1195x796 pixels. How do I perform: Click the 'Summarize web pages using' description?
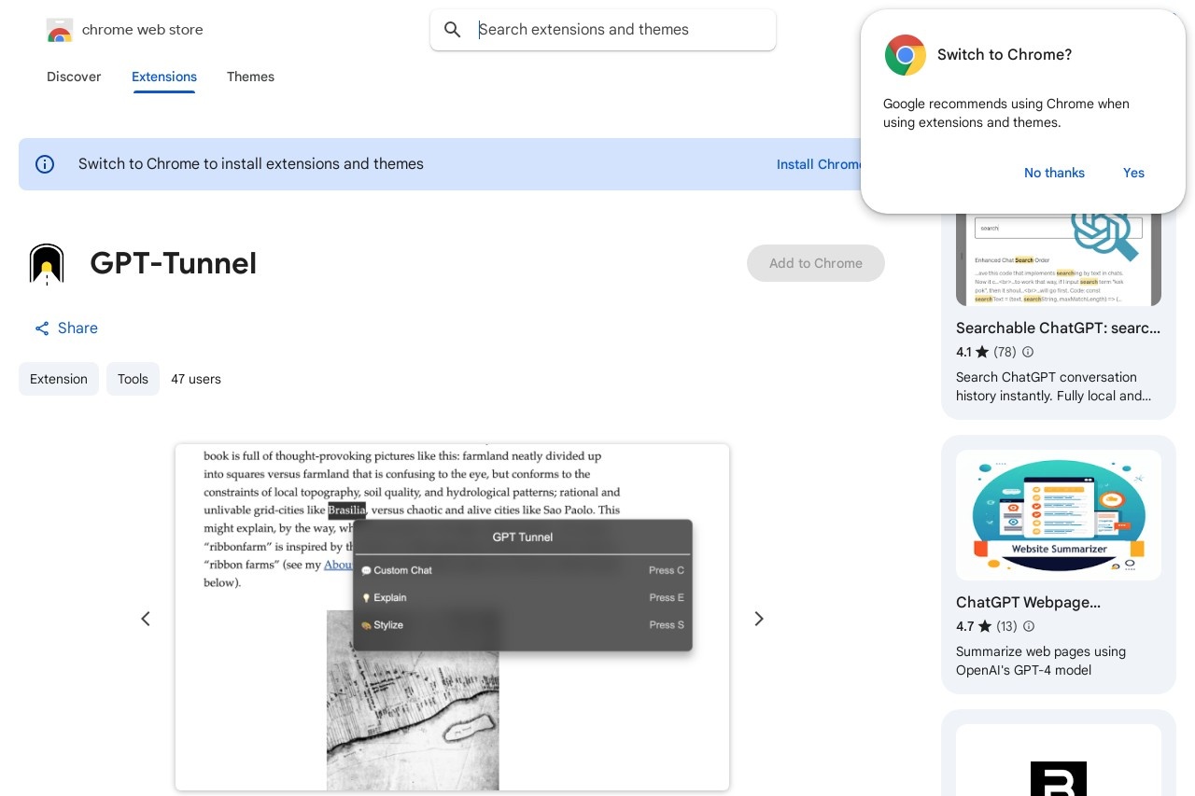[x=1041, y=661]
